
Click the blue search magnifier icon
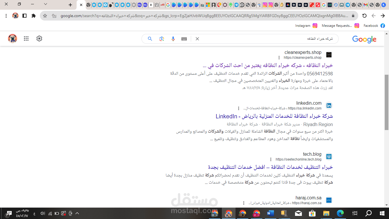(150, 39)
